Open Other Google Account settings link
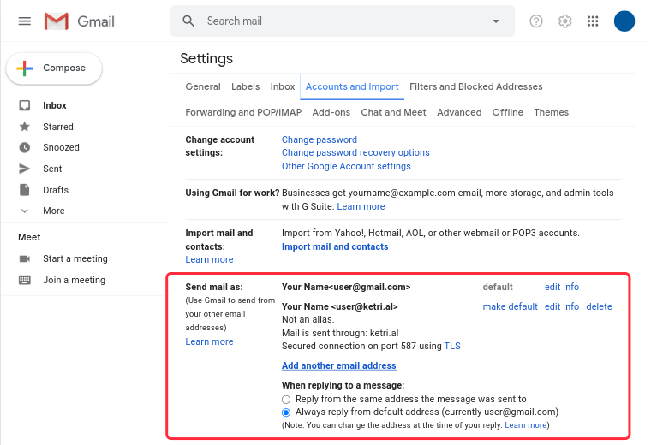The height and width of the screenshot is (445, 651). [x=346, y=166]
